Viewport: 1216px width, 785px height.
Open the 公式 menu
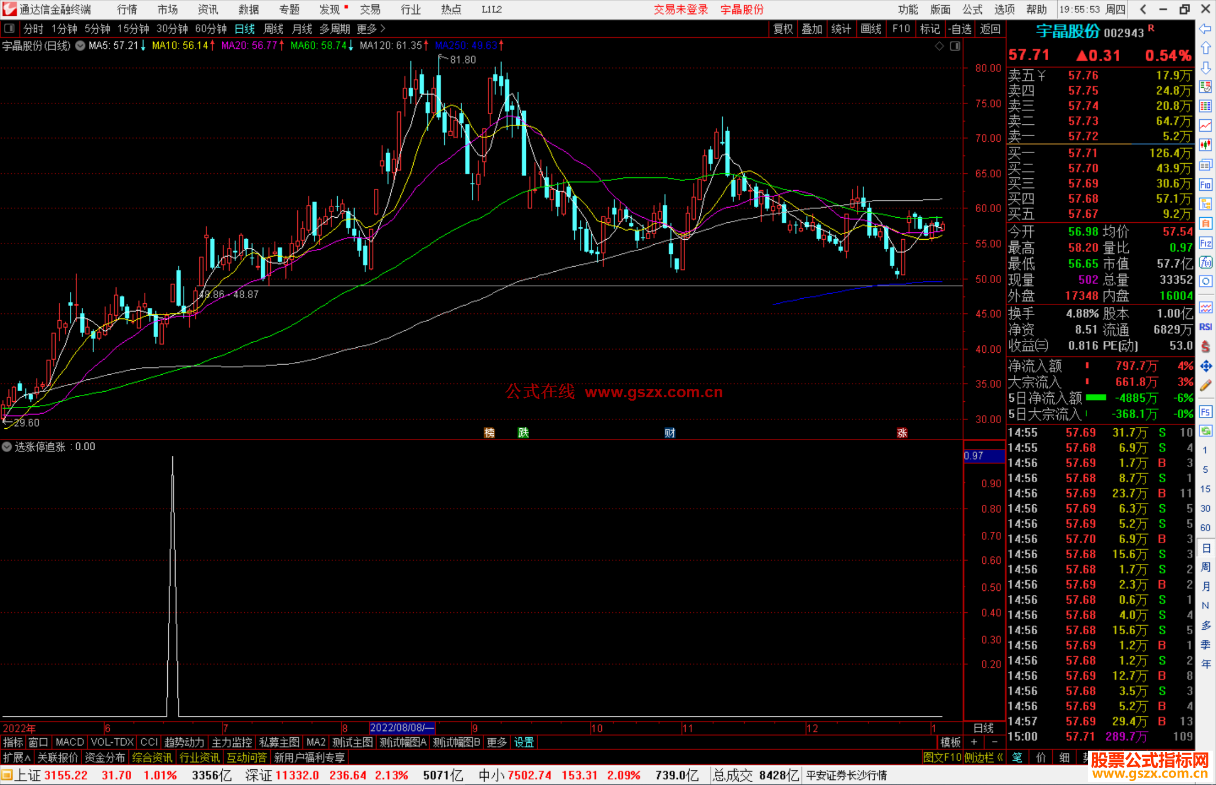pos(972,10)
